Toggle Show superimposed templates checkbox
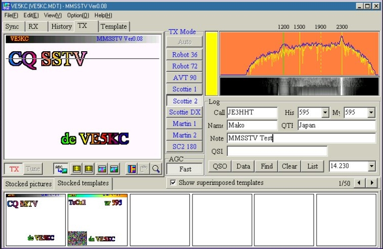 [x=173, y=183]
